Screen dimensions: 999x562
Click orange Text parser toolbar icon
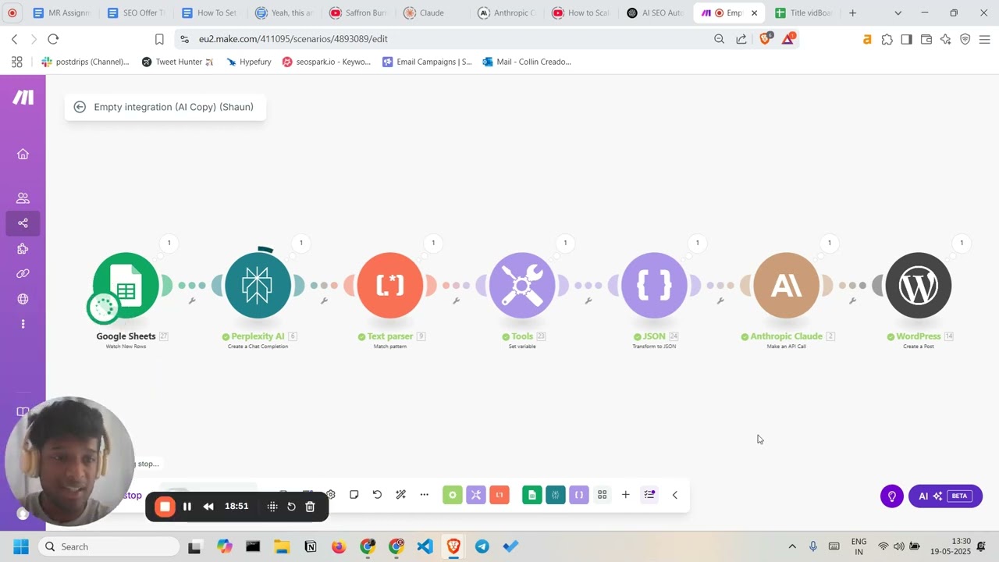tap(499, 495)
